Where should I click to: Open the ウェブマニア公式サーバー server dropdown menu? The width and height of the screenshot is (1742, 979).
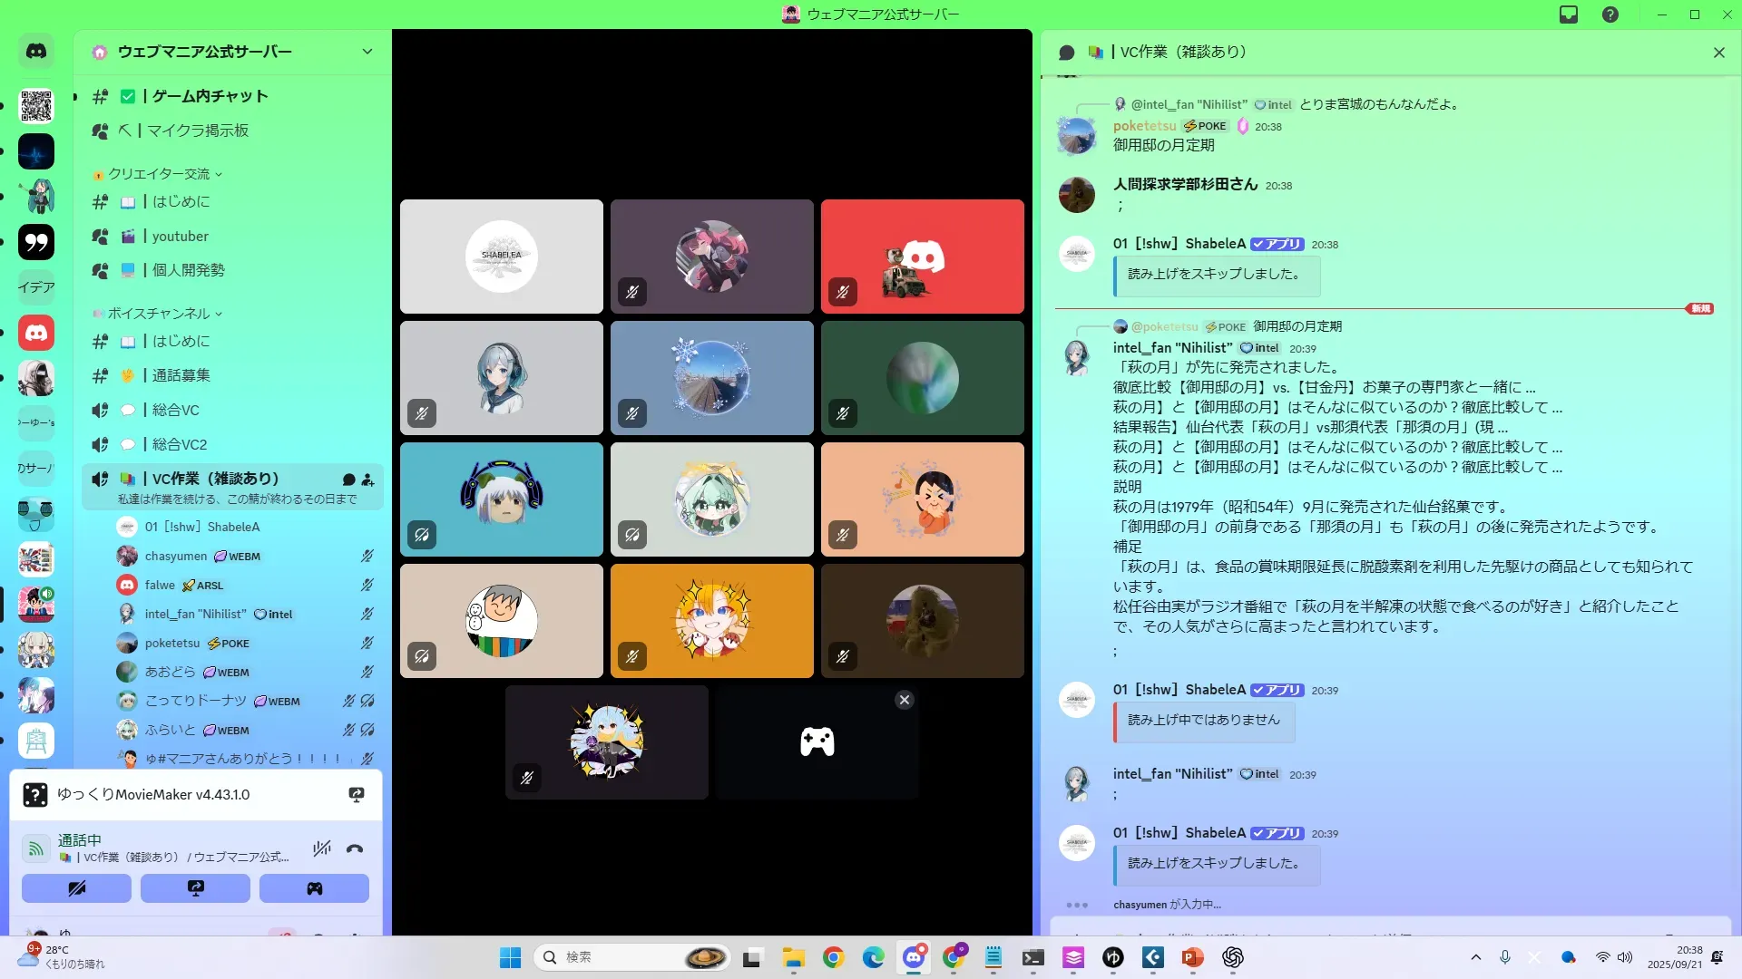coord(367,52)
